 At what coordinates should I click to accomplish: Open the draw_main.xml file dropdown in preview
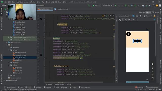125,16
